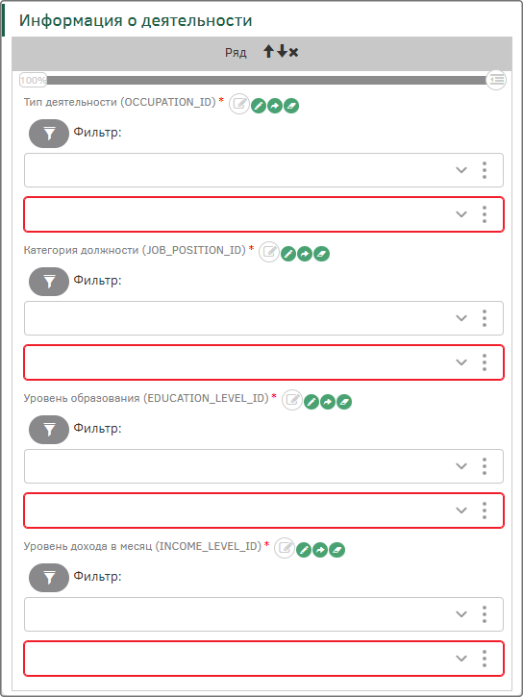
Task: Expand the OCCUPATION_ID filter dropdown chevron
Action: pyautogui.click(x=461, y=170)
